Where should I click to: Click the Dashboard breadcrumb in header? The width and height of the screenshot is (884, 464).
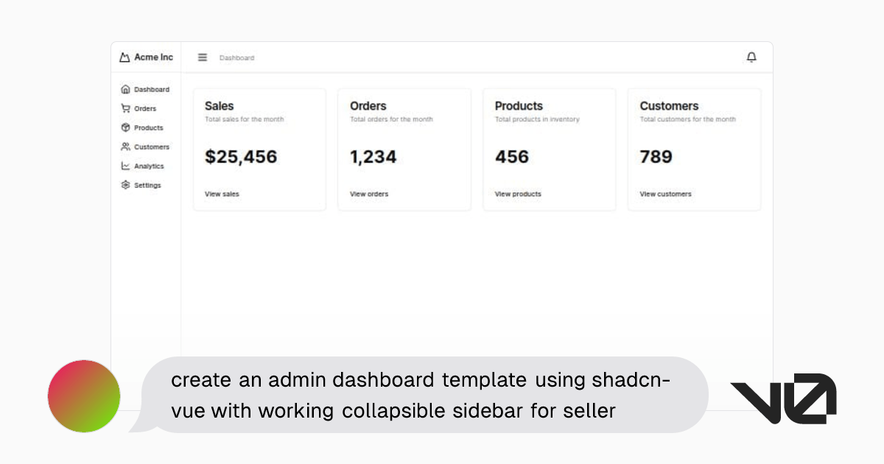click(236, 58)
